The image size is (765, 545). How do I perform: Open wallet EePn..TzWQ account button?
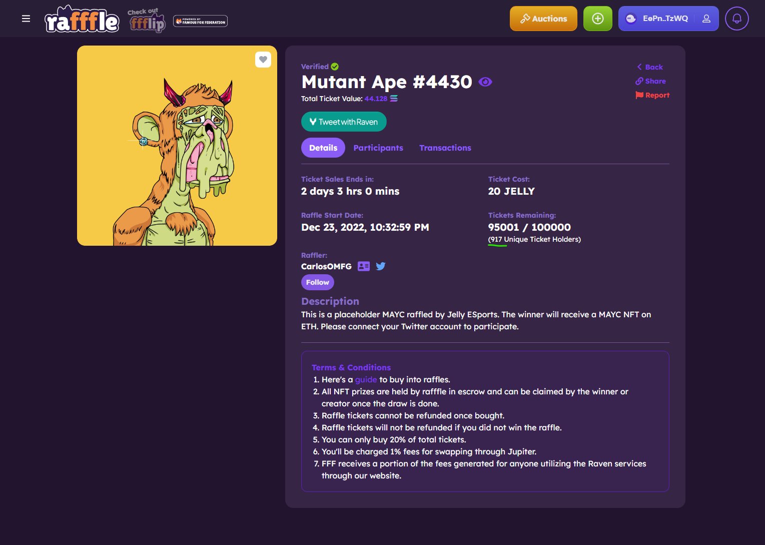[668, 19]
